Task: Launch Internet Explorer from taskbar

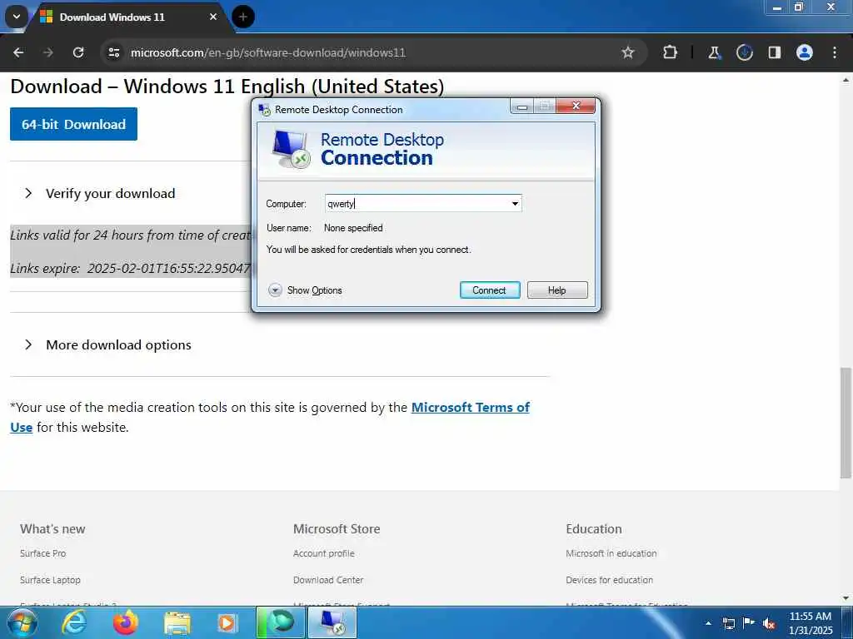Action: [74, 622]
